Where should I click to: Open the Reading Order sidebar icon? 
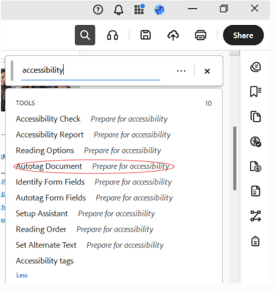pyautogui.click(x=256, y=216)
